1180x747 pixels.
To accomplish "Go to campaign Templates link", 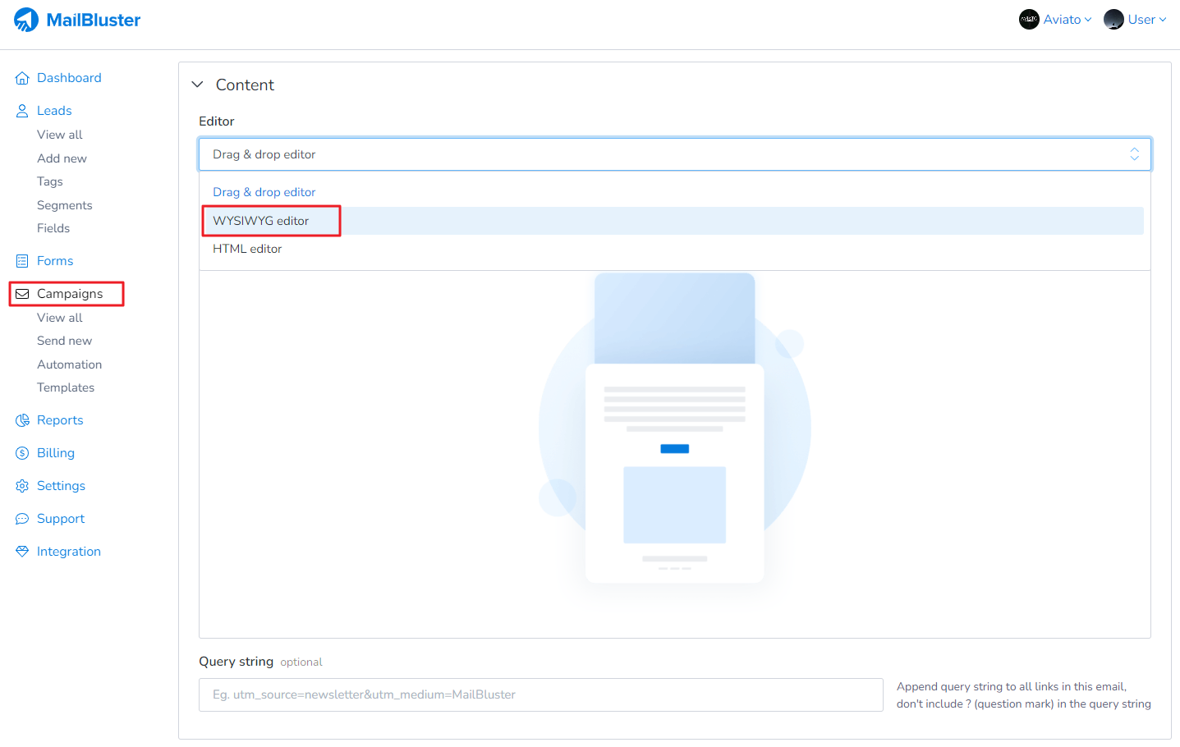I will [x=66, y=387].
